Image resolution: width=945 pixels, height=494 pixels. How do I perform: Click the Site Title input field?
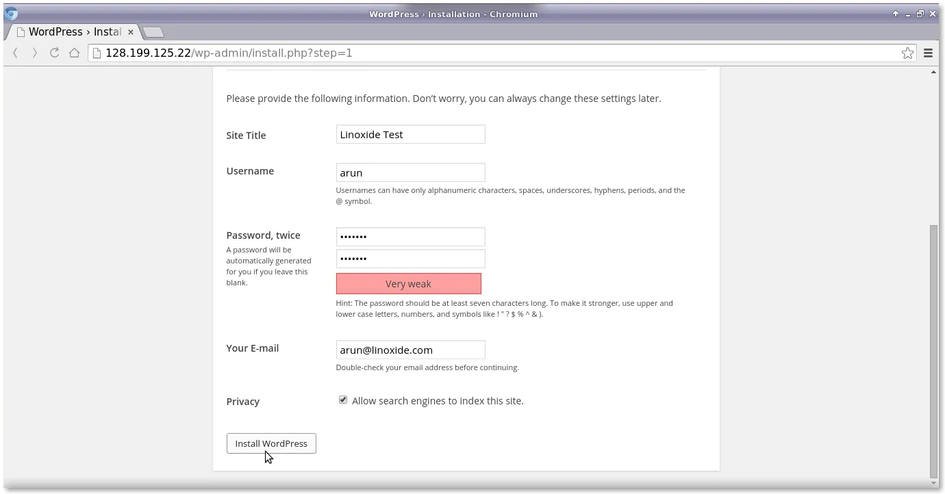click(409, 134)
